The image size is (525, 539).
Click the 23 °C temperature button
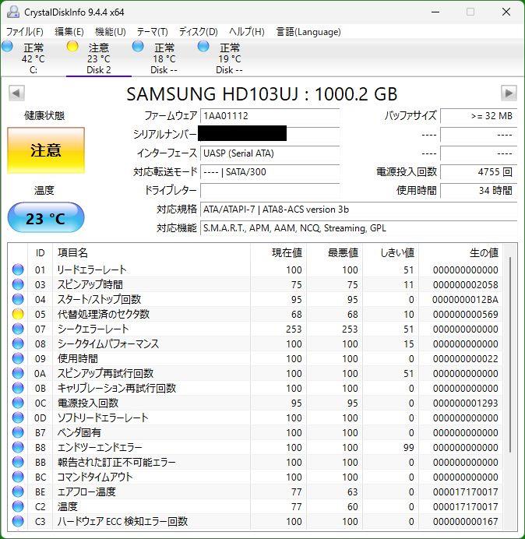46,218
